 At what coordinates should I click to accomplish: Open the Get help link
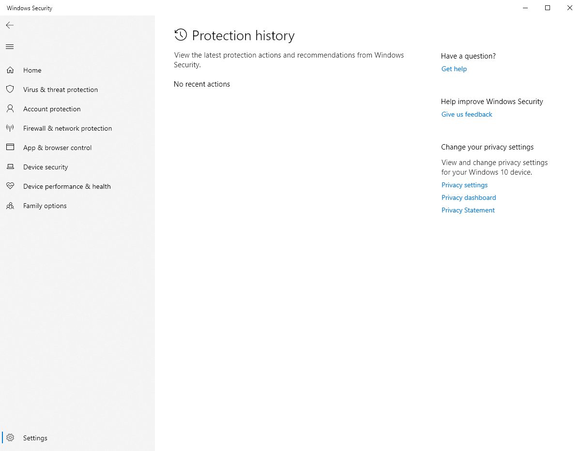click(x=454, y=69)
